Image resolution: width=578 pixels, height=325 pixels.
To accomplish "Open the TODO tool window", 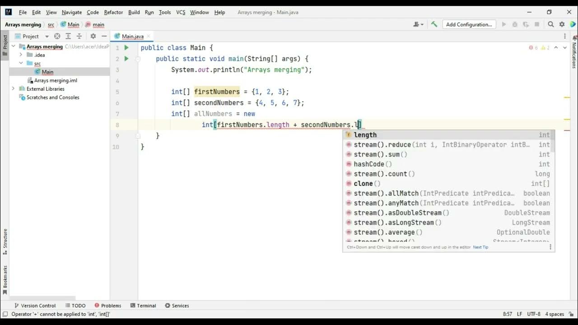I will [x=75, y=306].
